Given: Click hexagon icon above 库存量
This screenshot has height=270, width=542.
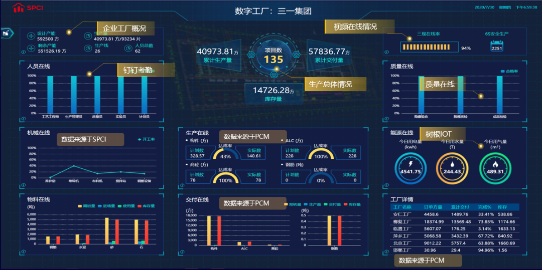Looking at the screenshot, I should click(x=274, y=75).
